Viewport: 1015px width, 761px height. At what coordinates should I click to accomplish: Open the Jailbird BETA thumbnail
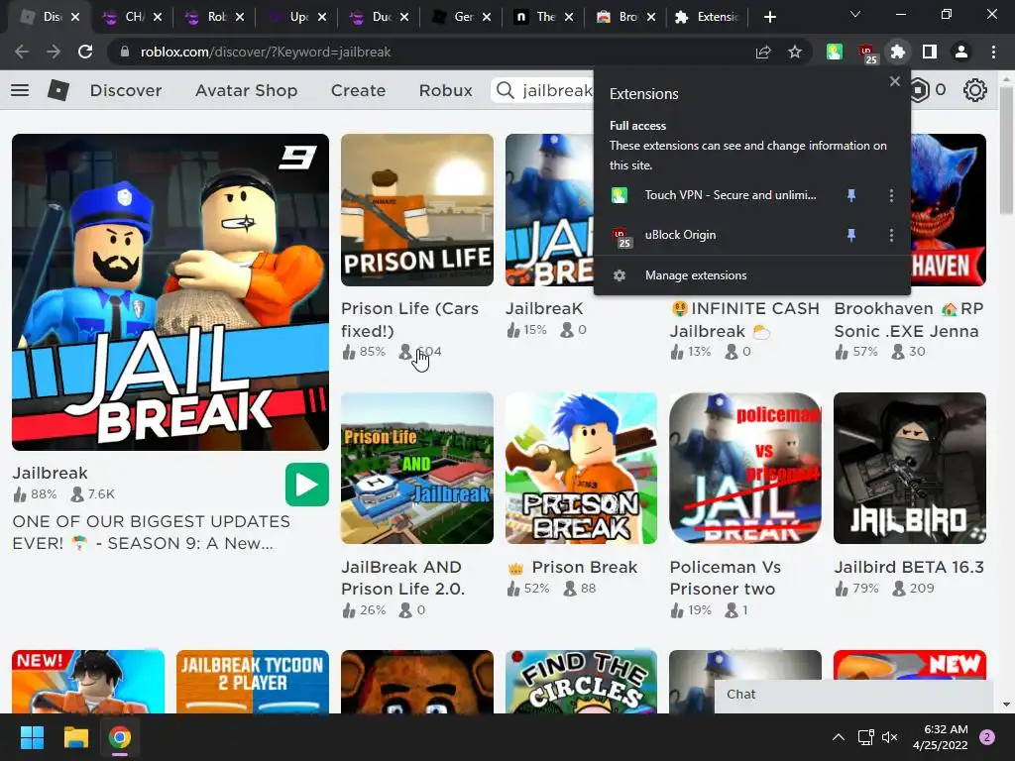pos(910,468)
